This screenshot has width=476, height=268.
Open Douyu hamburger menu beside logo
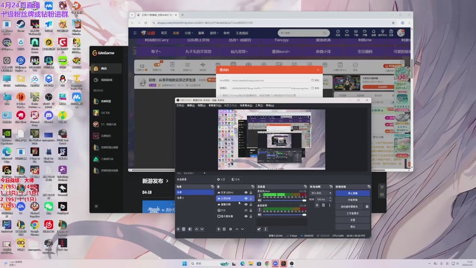[x=135, y=33]
